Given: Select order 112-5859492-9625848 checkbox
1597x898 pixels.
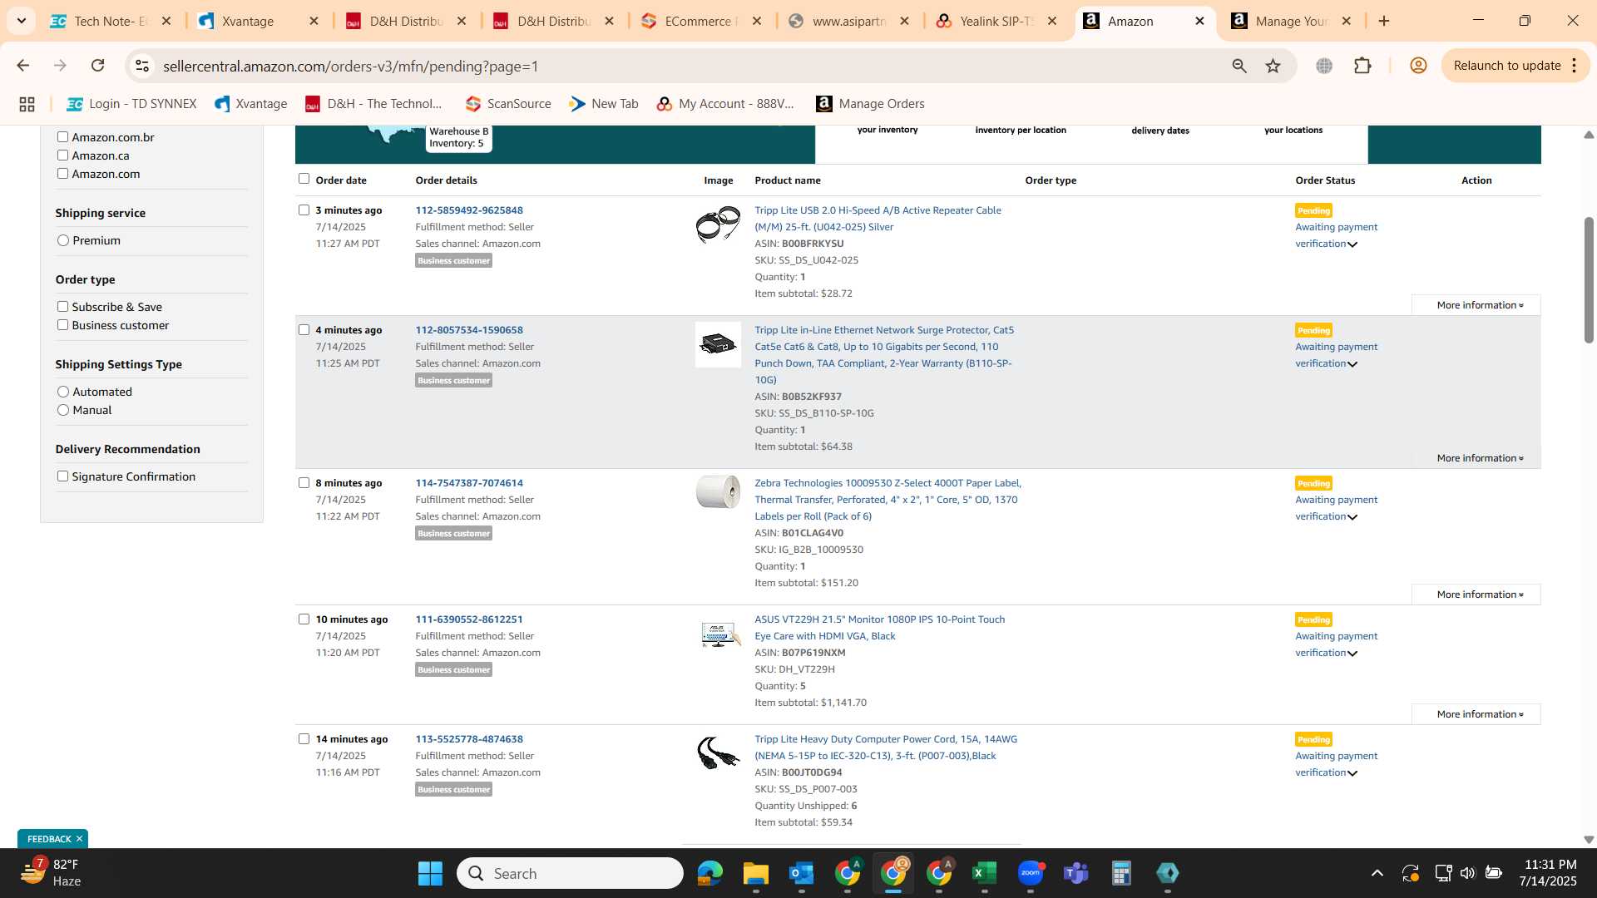Looking at the screenshot, I should [304, 210].
